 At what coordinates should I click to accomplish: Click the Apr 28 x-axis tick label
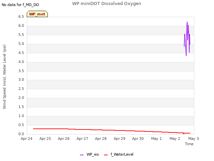click(x=101, y=139)
